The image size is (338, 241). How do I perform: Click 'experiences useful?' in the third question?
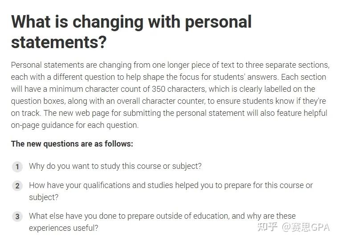[63, 228]
